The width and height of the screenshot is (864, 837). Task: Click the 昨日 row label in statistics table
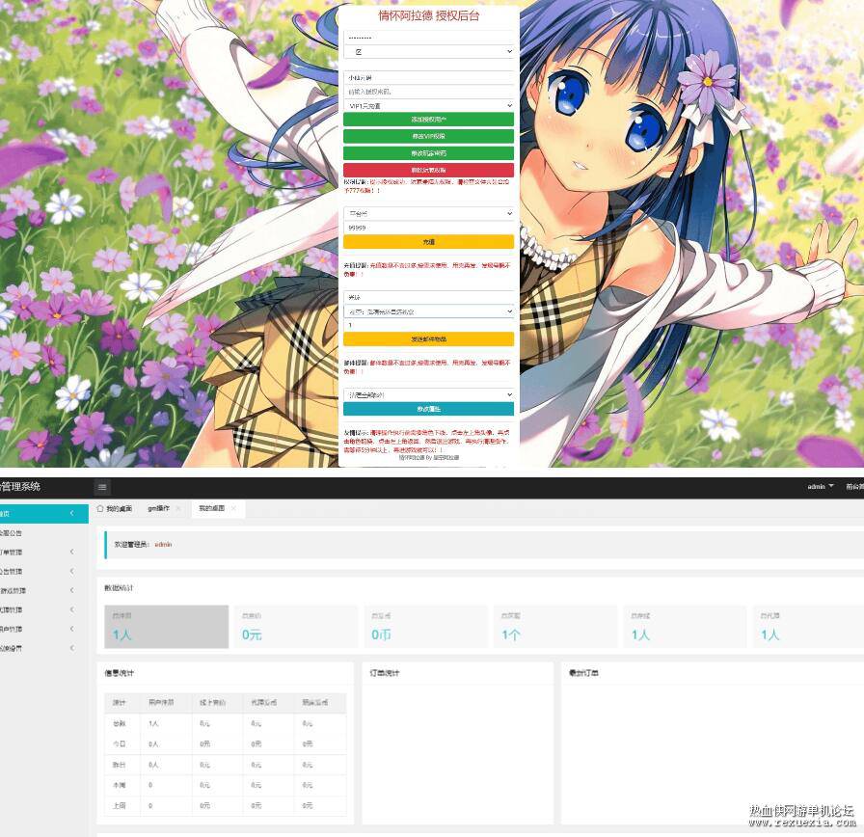point(119,765)
